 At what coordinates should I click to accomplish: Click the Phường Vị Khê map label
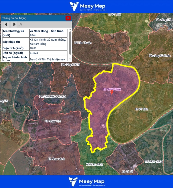71,65
